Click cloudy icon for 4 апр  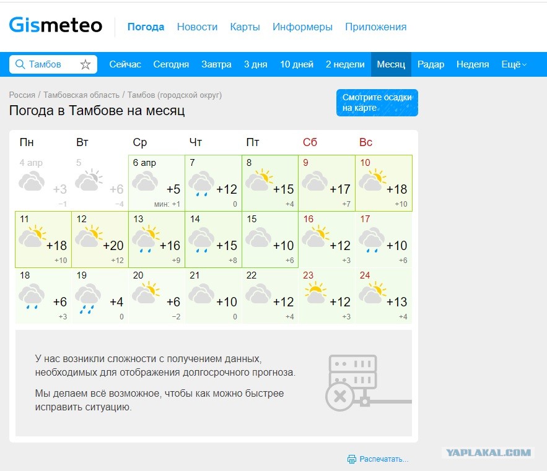point(32,181)
